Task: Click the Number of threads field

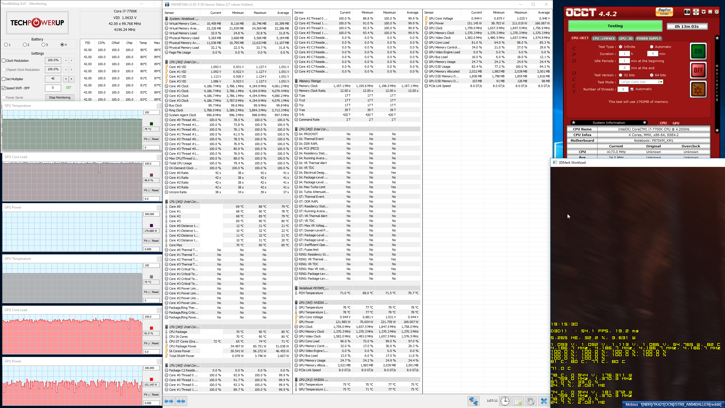Action: tap(623, 89)
